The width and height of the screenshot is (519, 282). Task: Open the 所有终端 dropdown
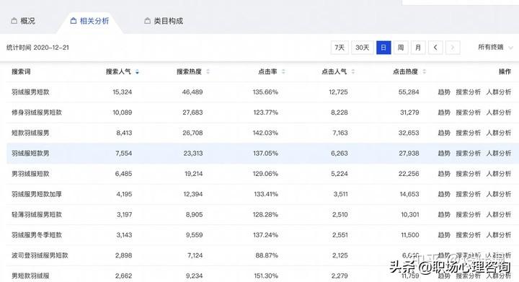point(495,48)
